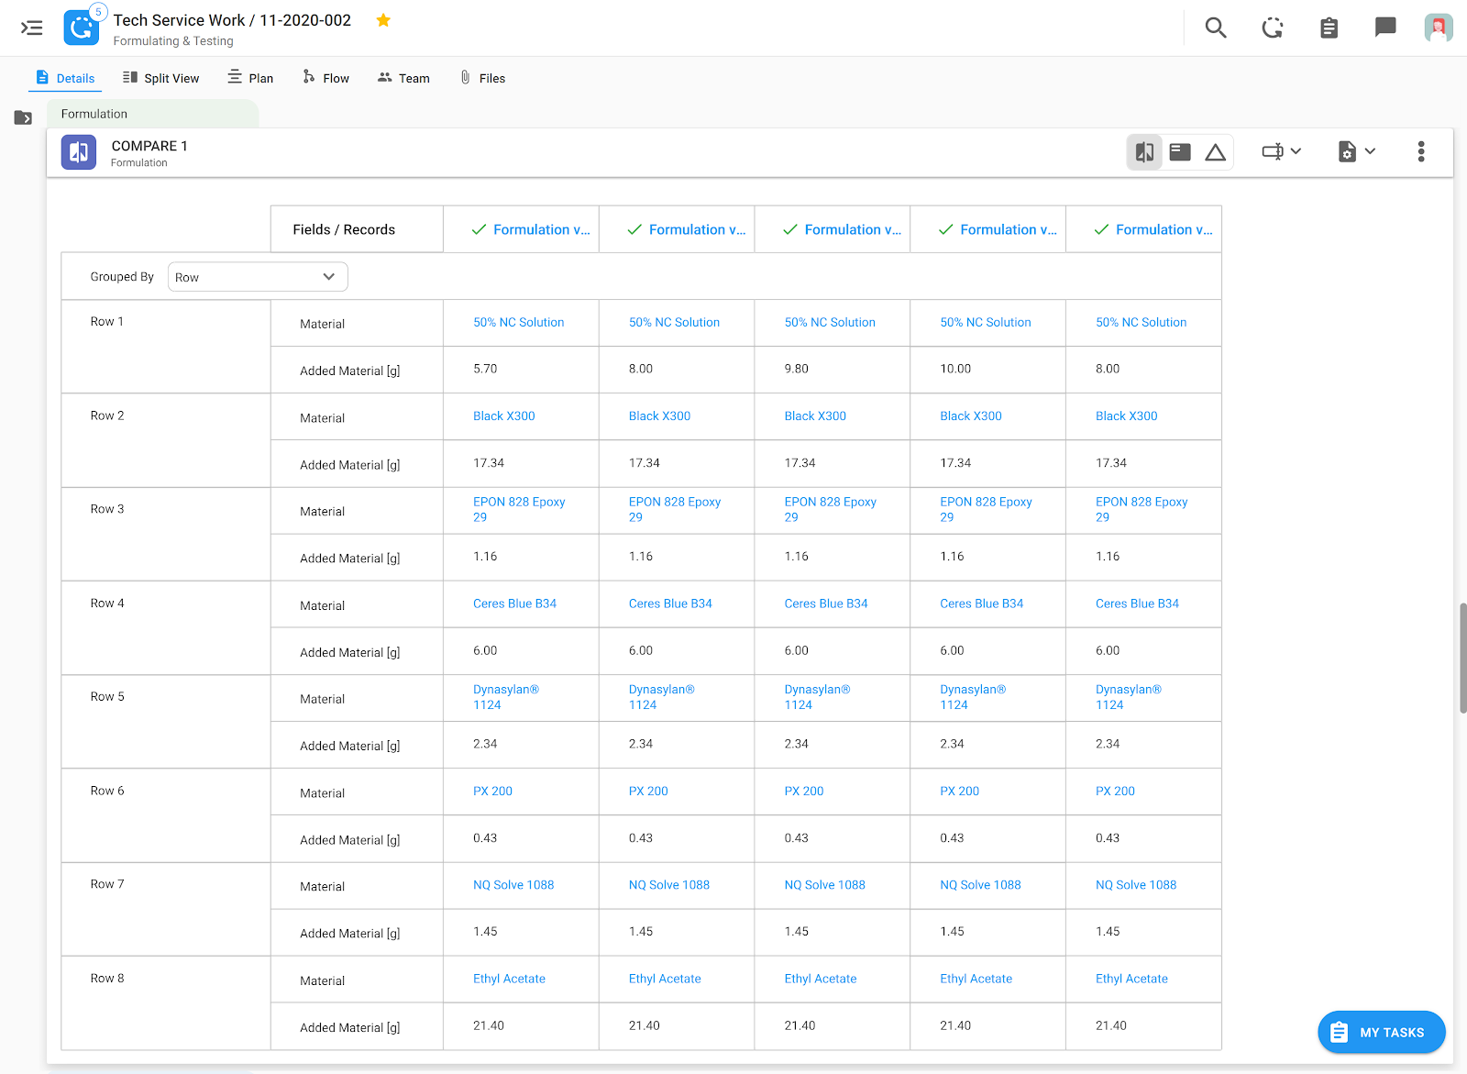
Task: Toggle the favorite star for this project
Action: (x=383, y=20)
